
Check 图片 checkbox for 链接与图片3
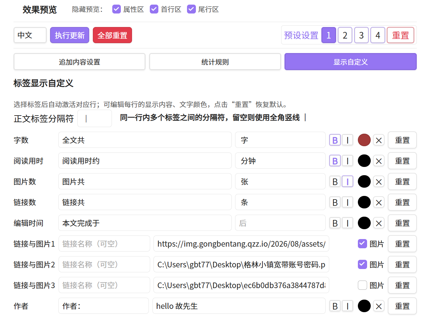click(x=362, y=285)
